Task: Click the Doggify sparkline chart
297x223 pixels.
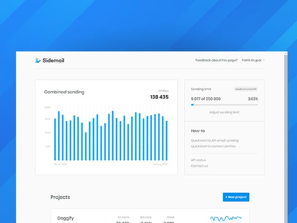Action: pyautogui.click(x=226, y=218)
